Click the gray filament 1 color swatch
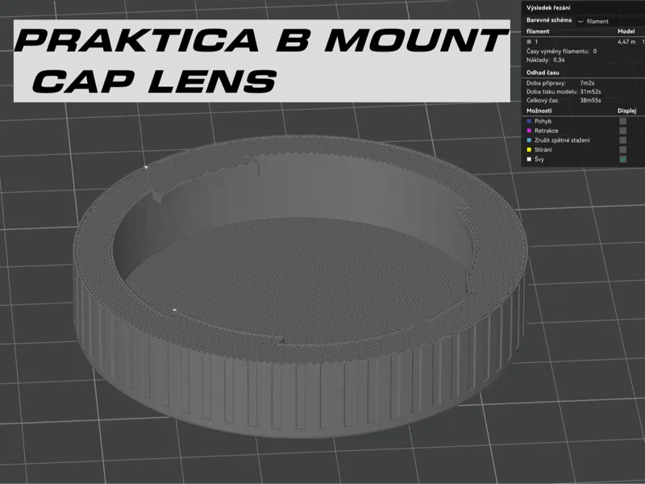The image size is (645, 484). click(x=530, y=42)
